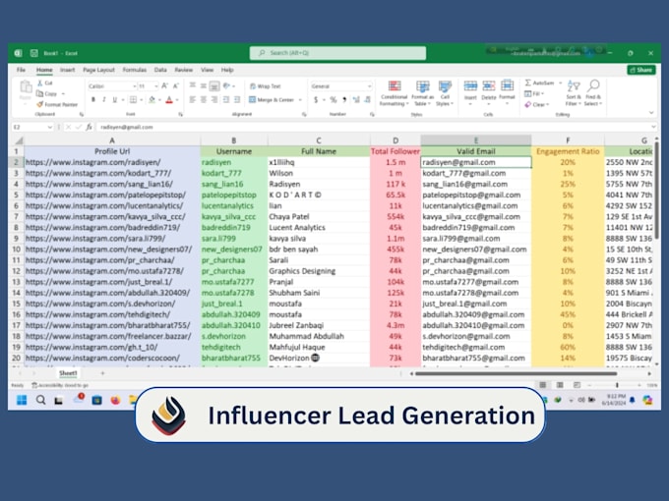Click the Orientation text angle icon

click(226, 86)
